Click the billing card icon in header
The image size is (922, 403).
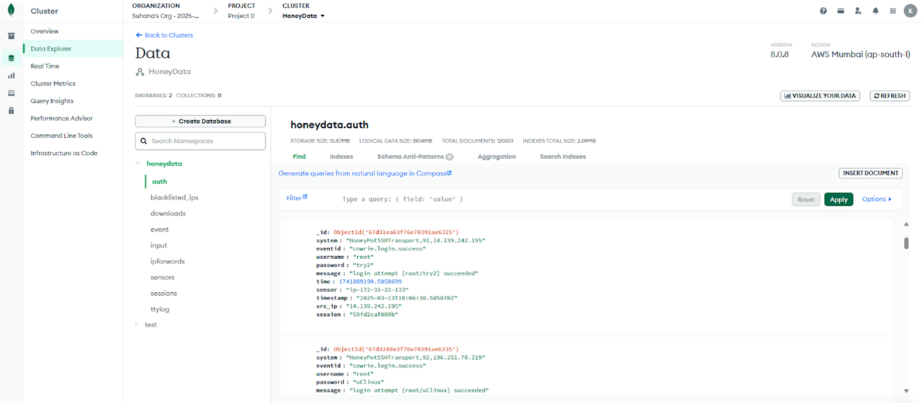coord(841,11)
